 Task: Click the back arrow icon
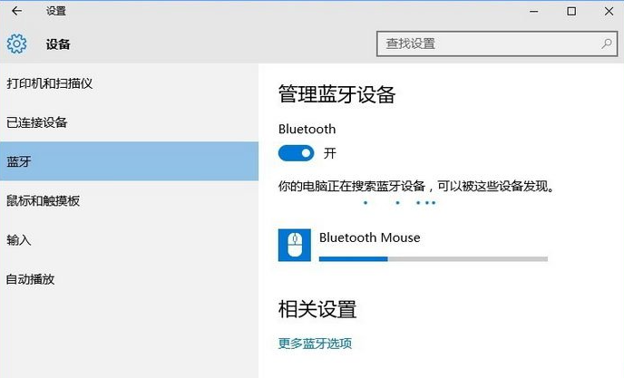[16, 11]
